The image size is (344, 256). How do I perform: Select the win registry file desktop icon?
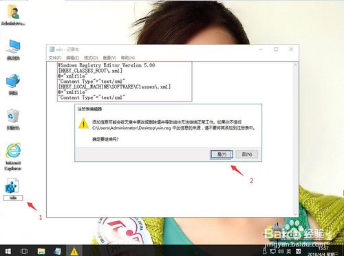tap(13, 189)
